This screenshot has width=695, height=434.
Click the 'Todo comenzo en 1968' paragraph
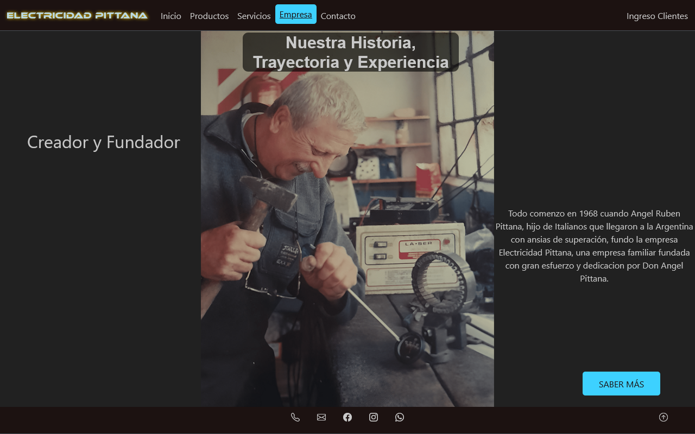pyautogui.click(x=595, y=246)
